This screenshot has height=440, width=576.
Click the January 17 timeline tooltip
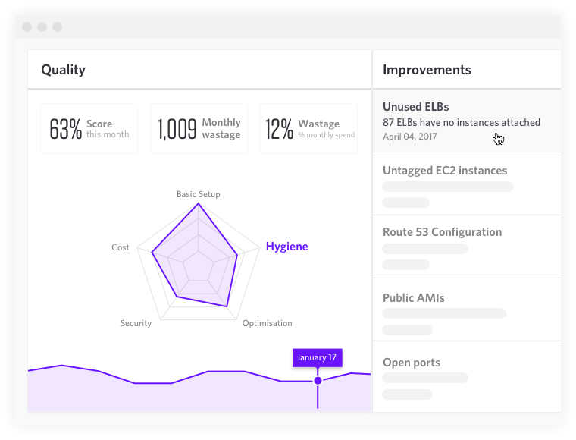pos(318,357)
